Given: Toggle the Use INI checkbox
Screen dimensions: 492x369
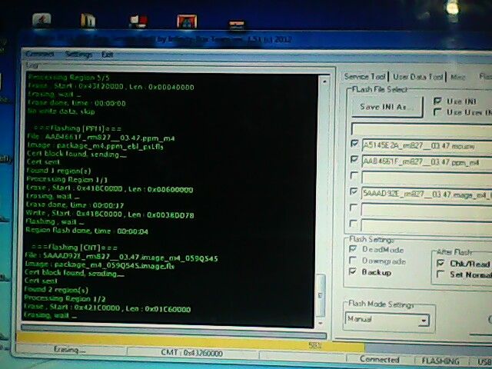Looking at the screenshot, I should click(x=437, y=101).
